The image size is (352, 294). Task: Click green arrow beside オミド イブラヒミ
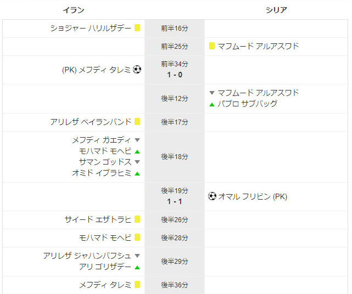pos(137,173)
